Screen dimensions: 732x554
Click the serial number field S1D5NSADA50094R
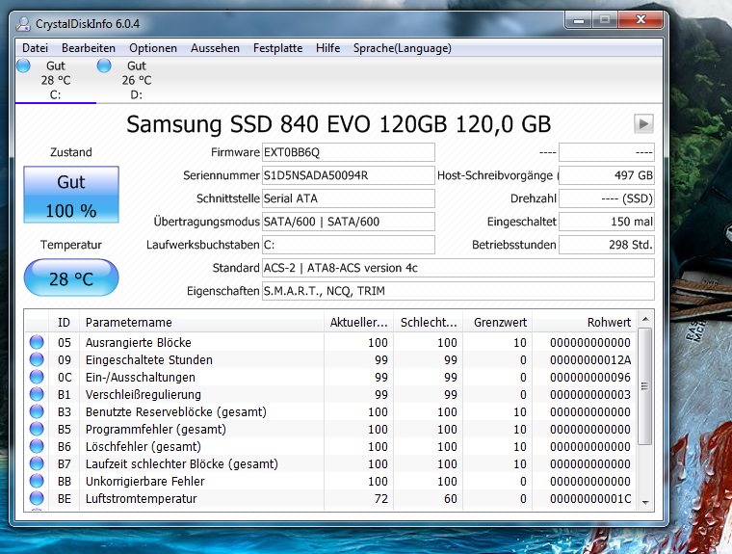pyautogui.click(x=349, y=175)
